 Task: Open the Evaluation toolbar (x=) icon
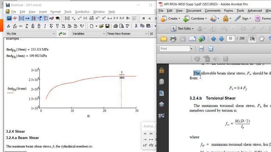27,18
